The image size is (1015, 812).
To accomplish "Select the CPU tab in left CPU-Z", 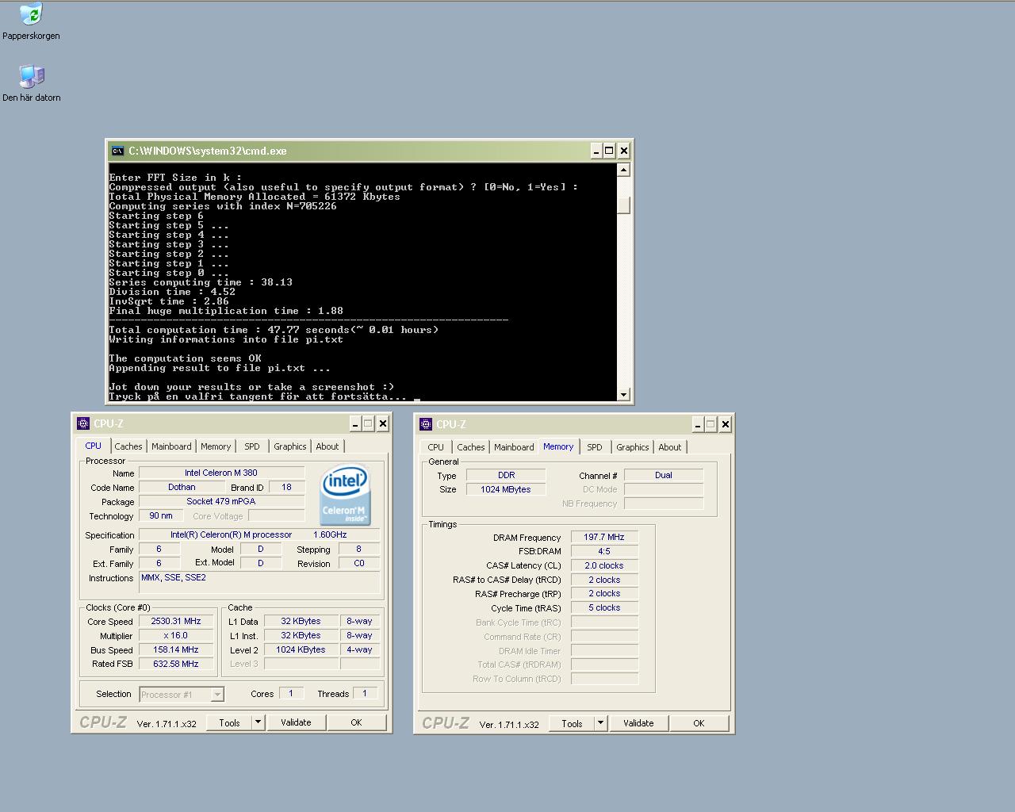I will click(x=94, y=446).
